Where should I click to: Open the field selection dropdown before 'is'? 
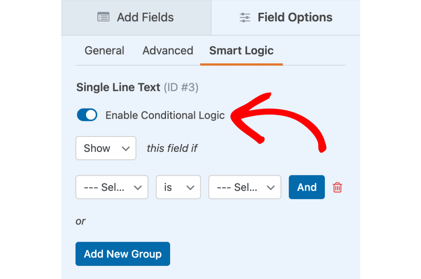(112, 187)
